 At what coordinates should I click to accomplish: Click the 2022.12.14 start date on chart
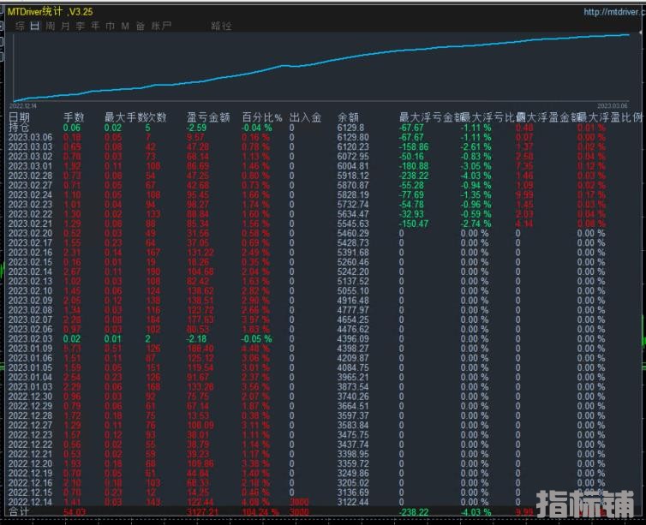coord(23,105)
